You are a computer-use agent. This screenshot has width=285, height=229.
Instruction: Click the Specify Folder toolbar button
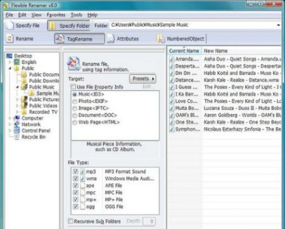(x=69, y=26)
